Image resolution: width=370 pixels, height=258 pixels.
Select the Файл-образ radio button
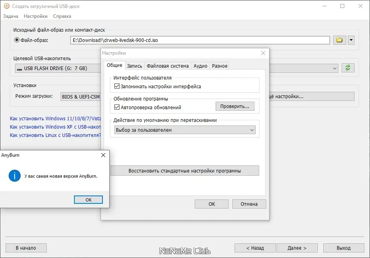tap(17, 40)
